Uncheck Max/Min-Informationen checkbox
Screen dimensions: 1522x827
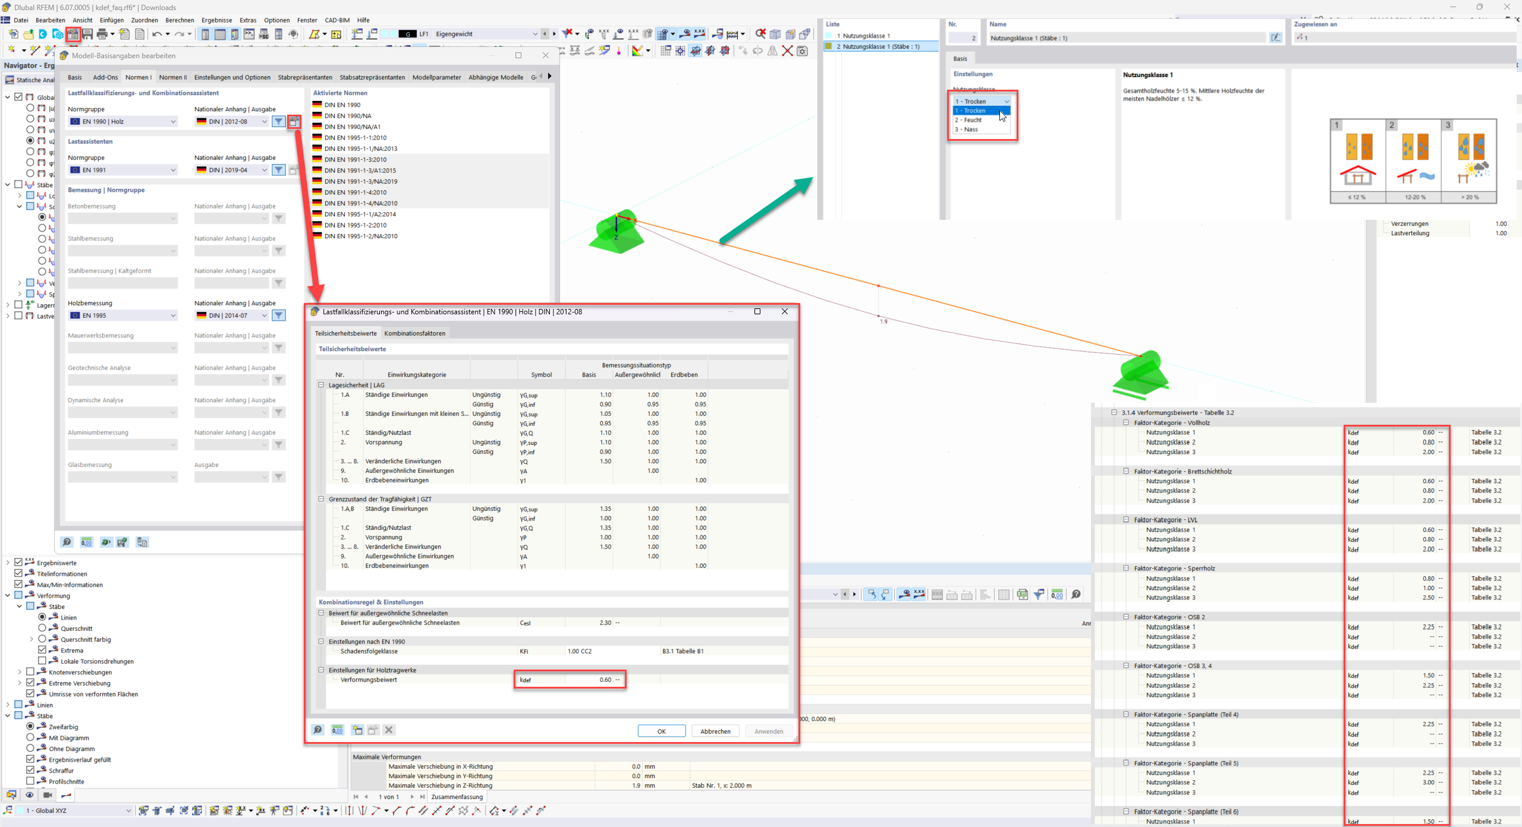(18, 584)
